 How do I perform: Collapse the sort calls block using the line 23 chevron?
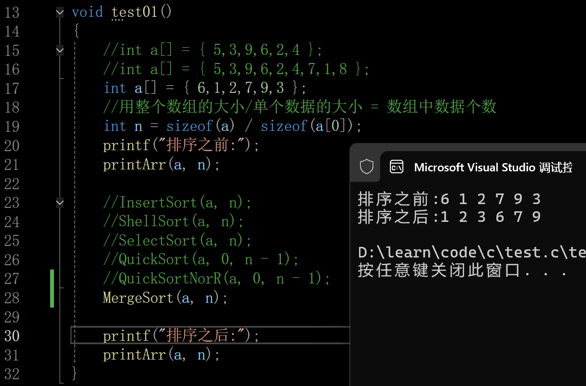[59, 203]
